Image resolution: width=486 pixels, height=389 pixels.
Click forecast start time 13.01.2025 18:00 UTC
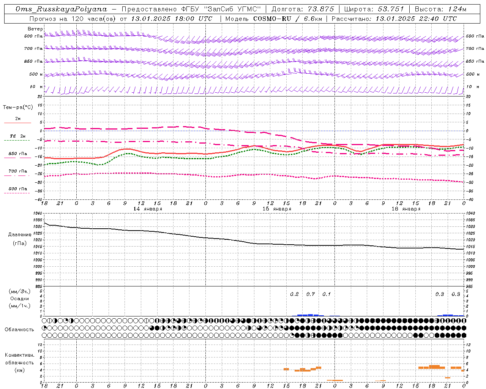[172, 19]
